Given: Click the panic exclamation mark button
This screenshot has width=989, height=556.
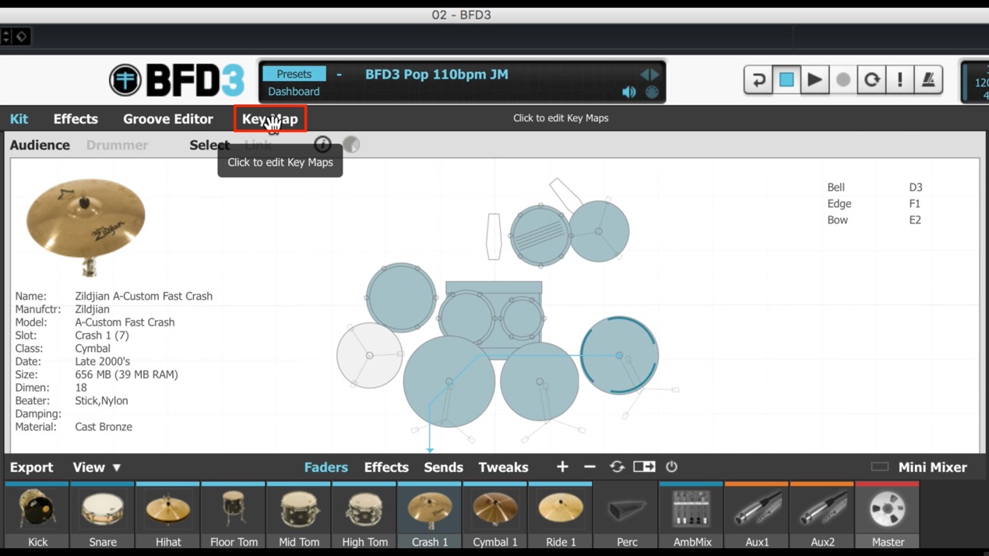Looking at the screenshot, I should (900, 79).
